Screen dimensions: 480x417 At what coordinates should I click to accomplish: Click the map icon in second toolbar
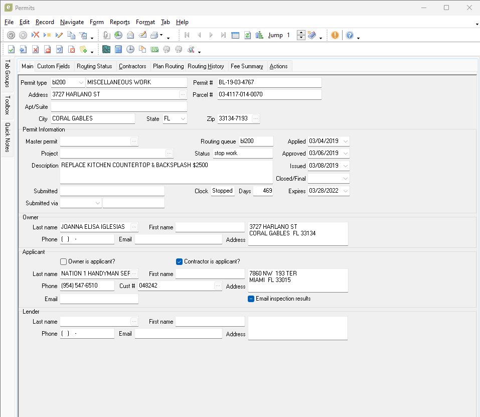[x=106, y=49]
